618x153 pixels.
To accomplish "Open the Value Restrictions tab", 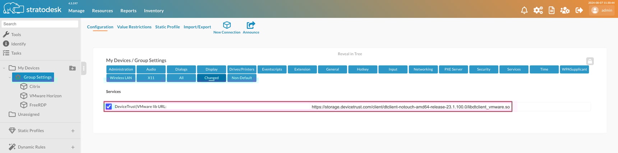I will tap(134, 27).
